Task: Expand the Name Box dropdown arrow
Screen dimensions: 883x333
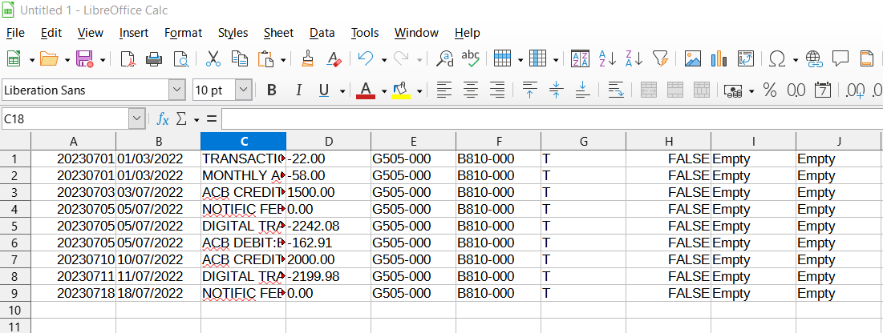Action: point(136,118)
